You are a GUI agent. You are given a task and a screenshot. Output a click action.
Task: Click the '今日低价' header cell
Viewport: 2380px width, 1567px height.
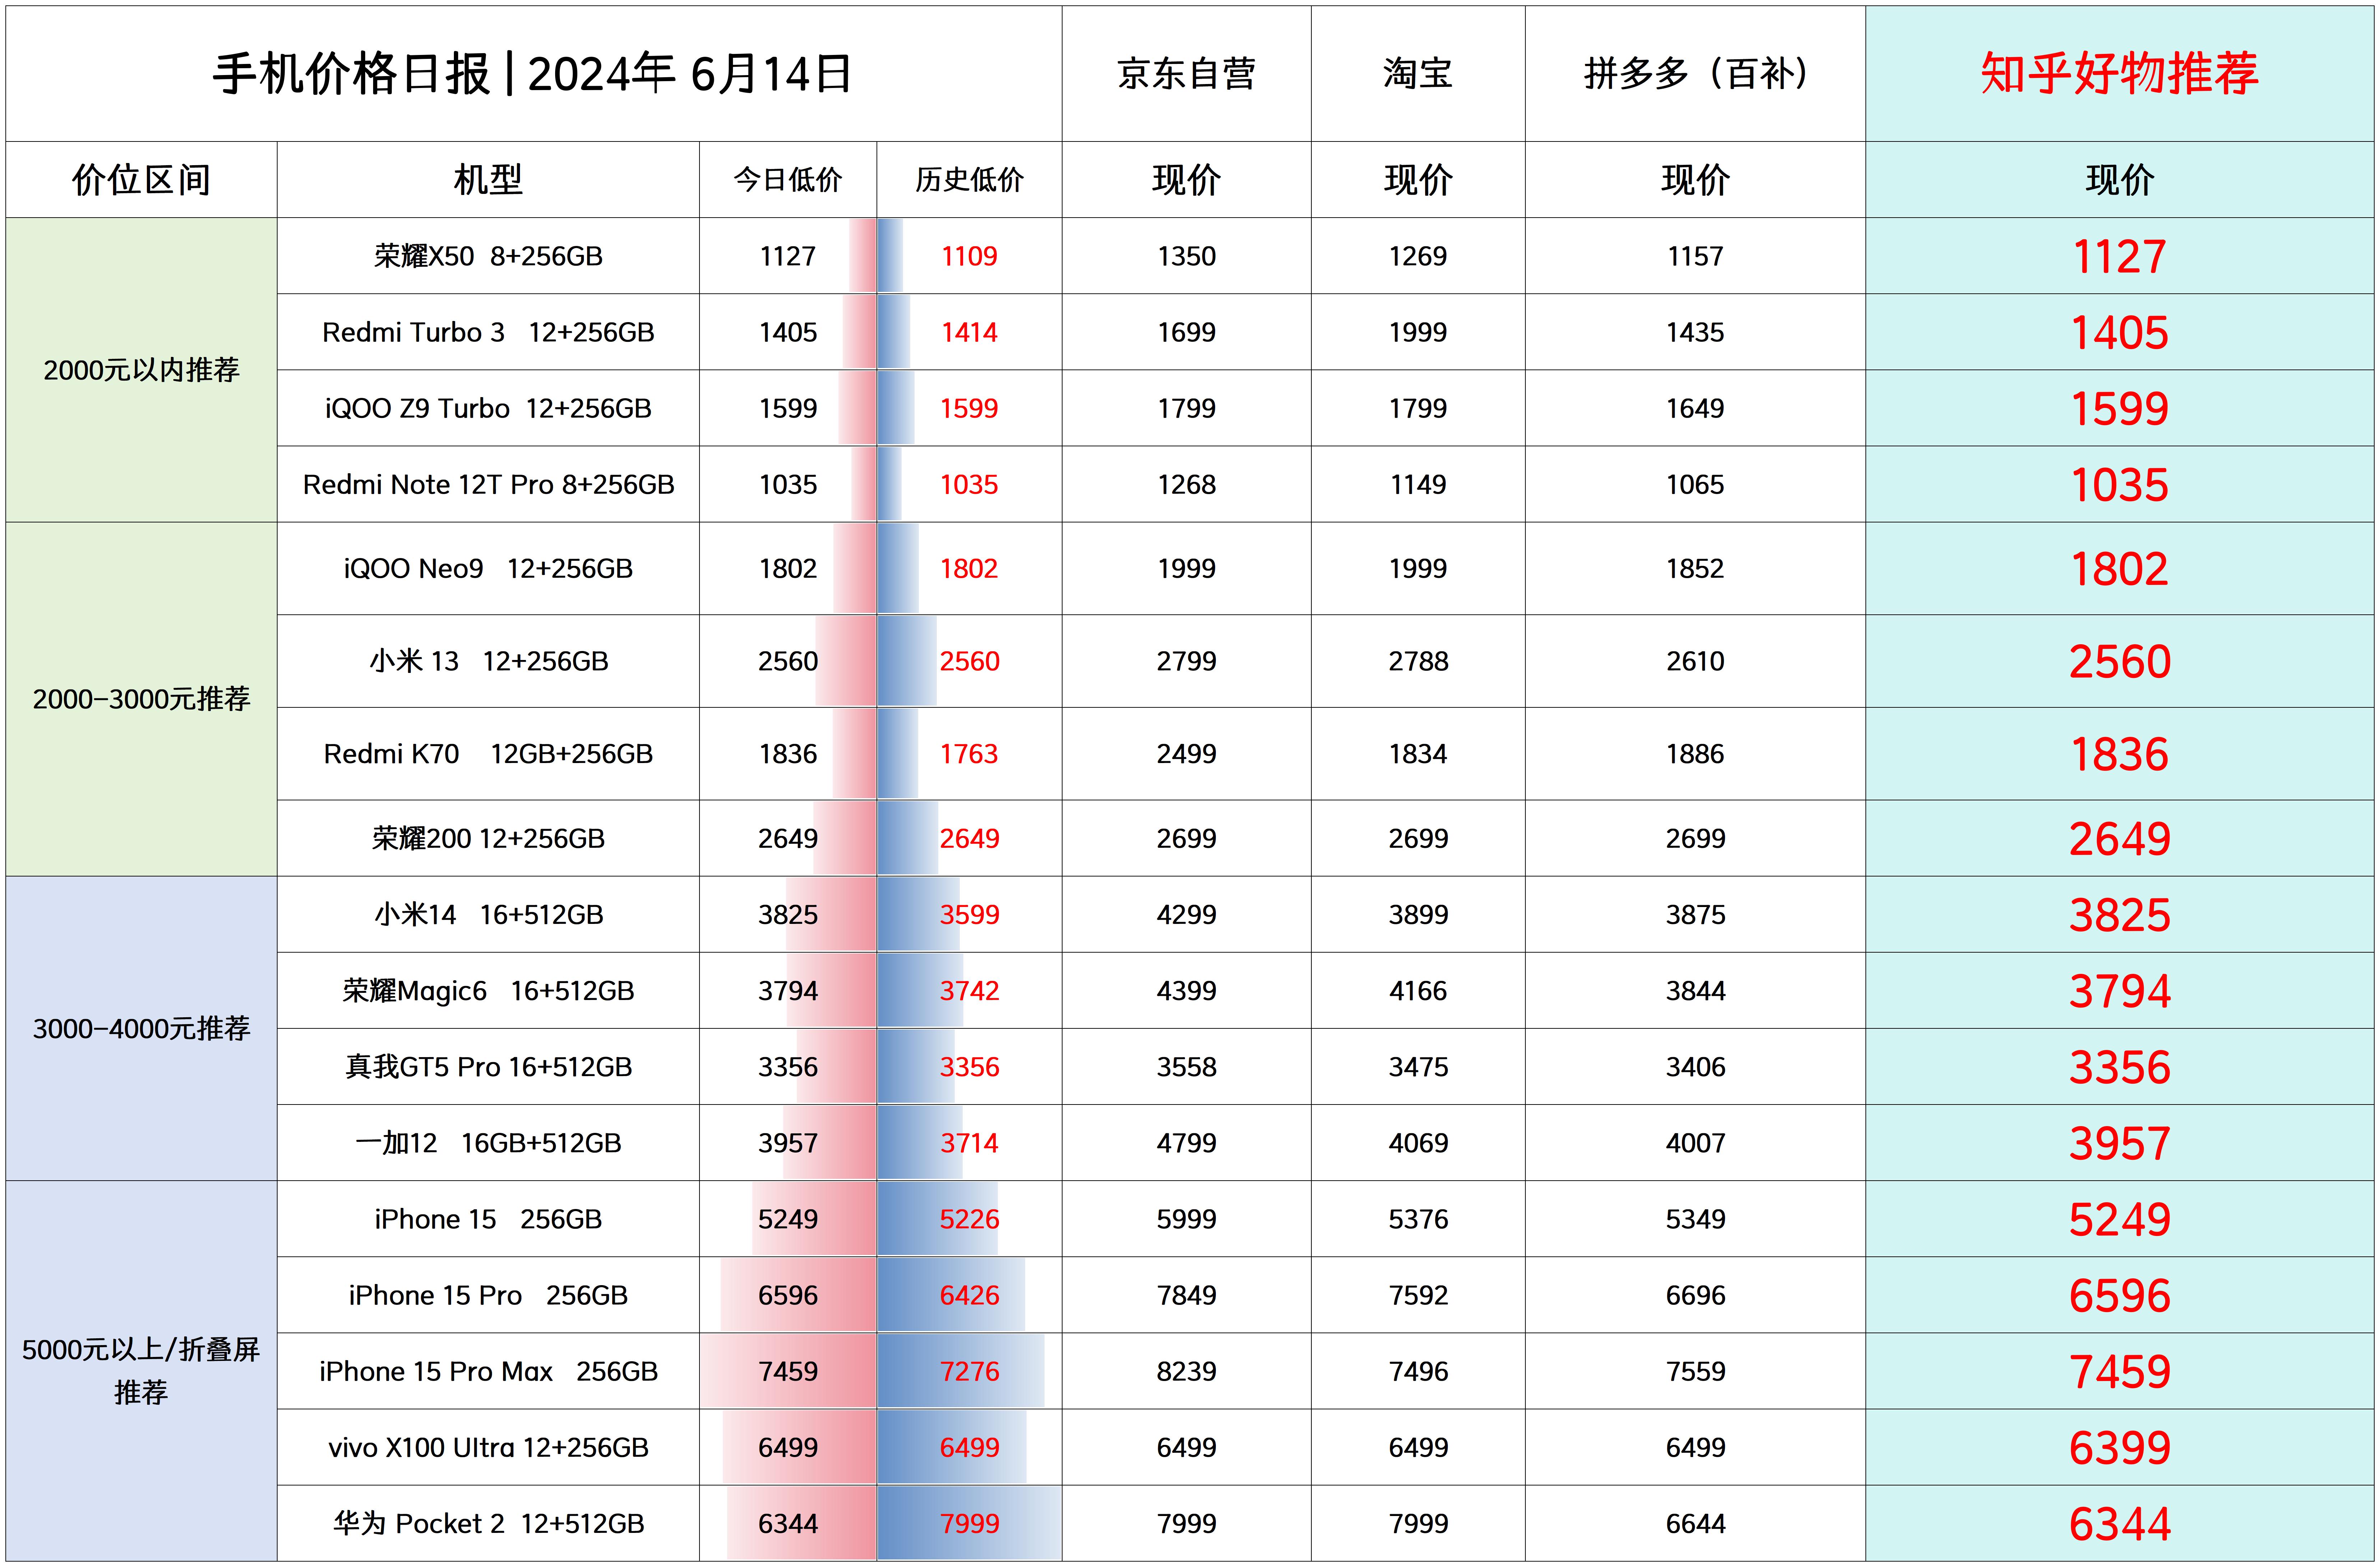[x=788, y=180]
